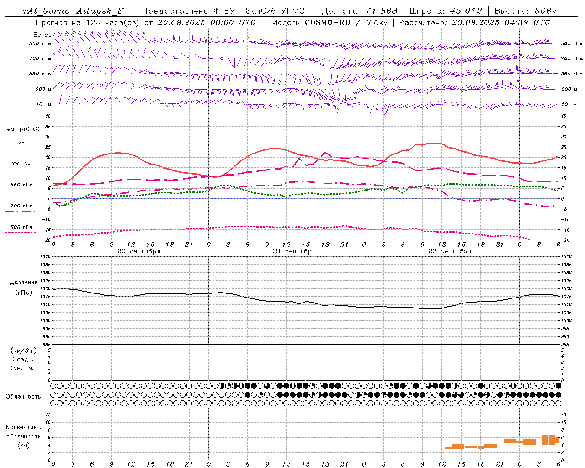Click the (км) unit label
Viewport: 585px width, 468px height.
[23, 445]
